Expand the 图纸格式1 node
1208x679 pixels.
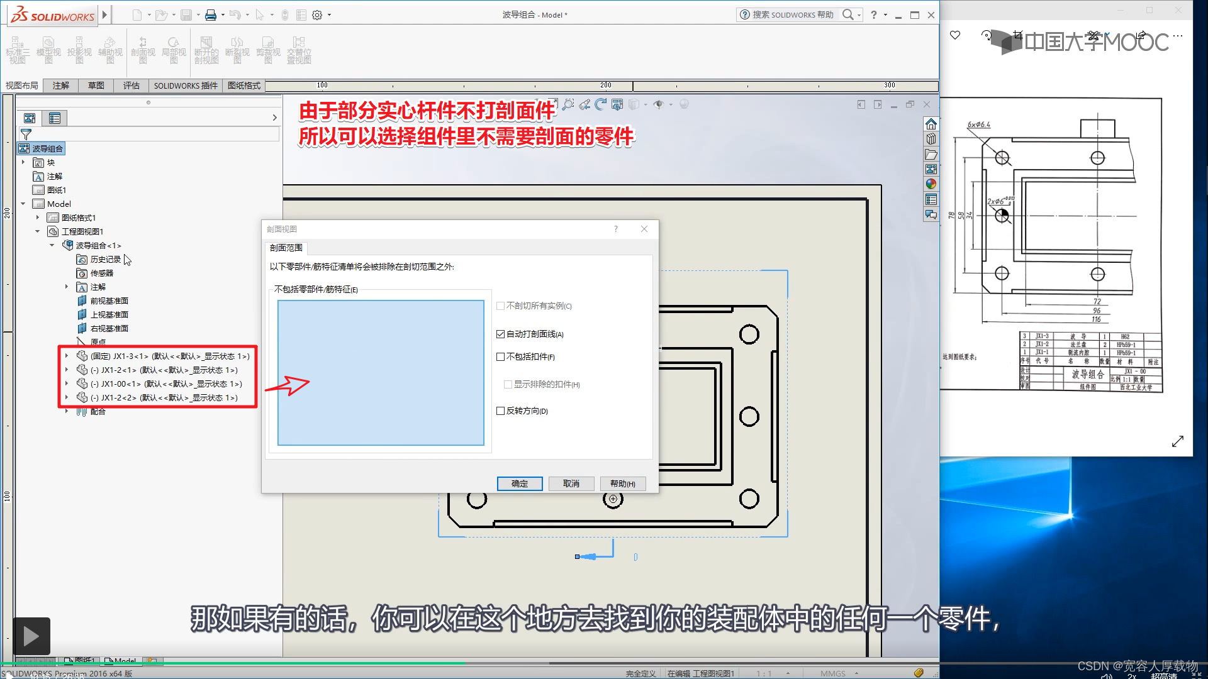38,218
